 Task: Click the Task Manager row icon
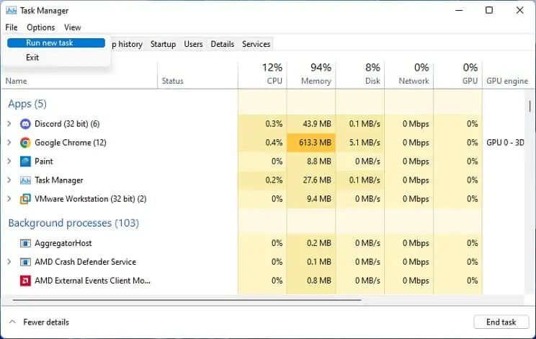pos(25,180)
